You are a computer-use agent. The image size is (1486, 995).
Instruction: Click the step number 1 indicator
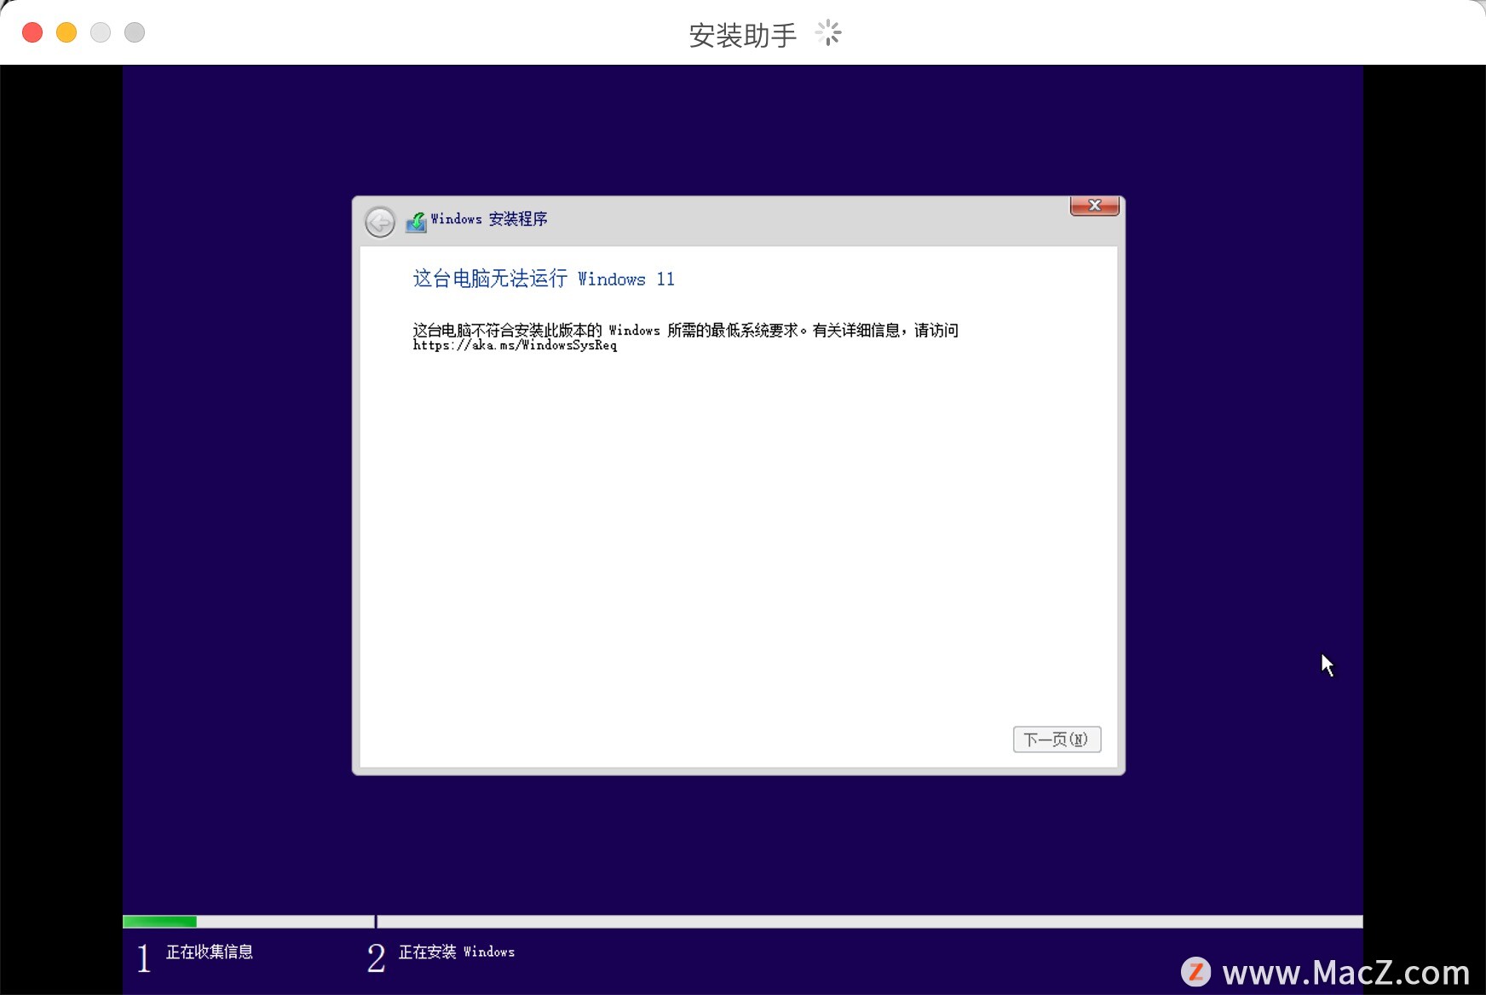[x=142, y=956]
